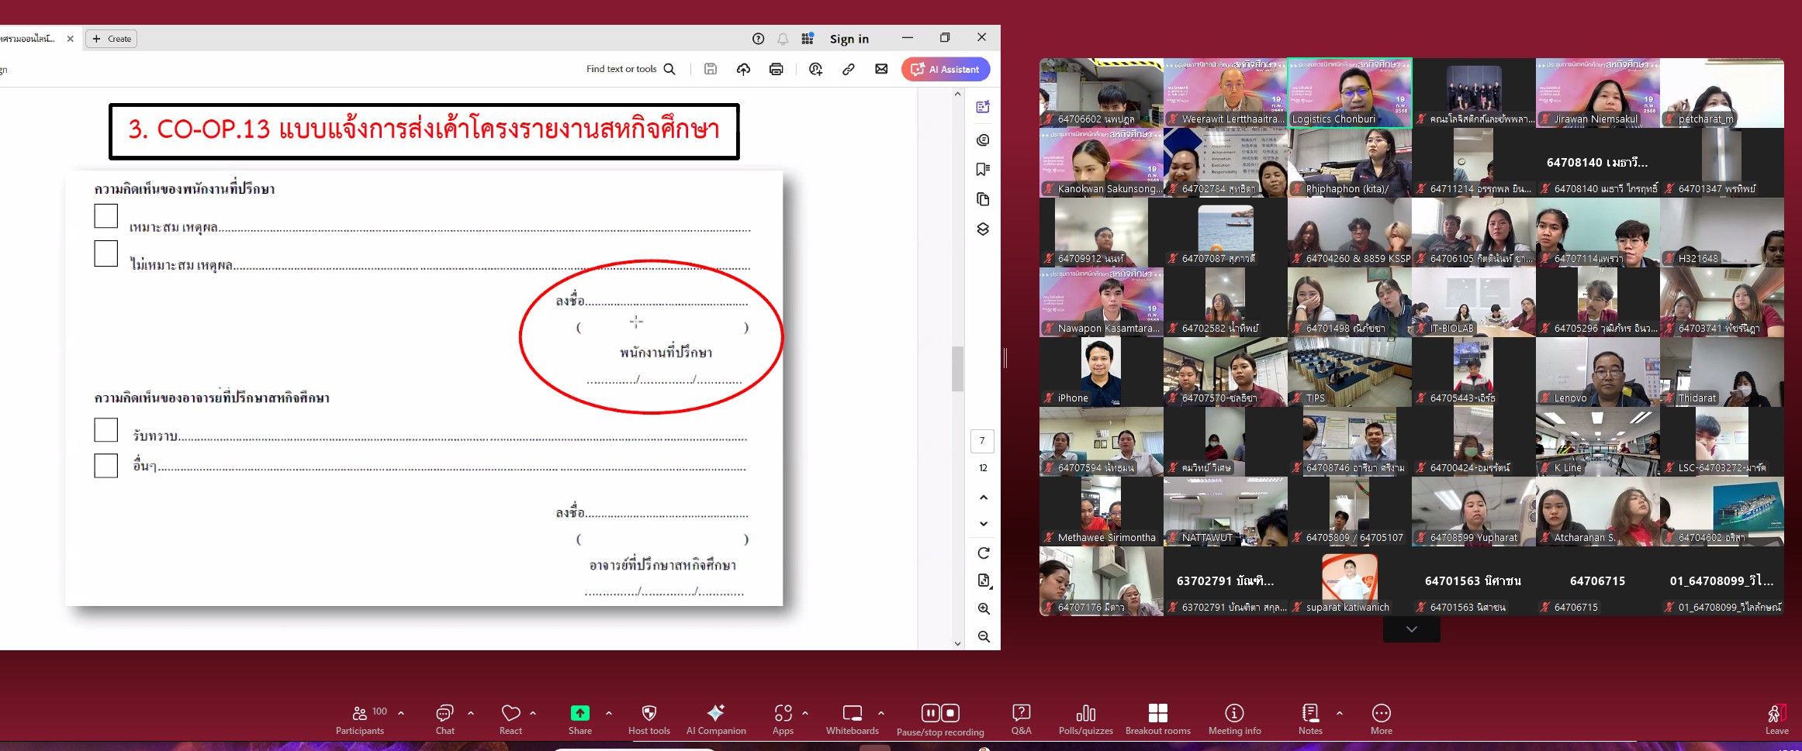1802x751 pixels.
Task: Click Pause/stop recording control
Action: coord(940,719)
